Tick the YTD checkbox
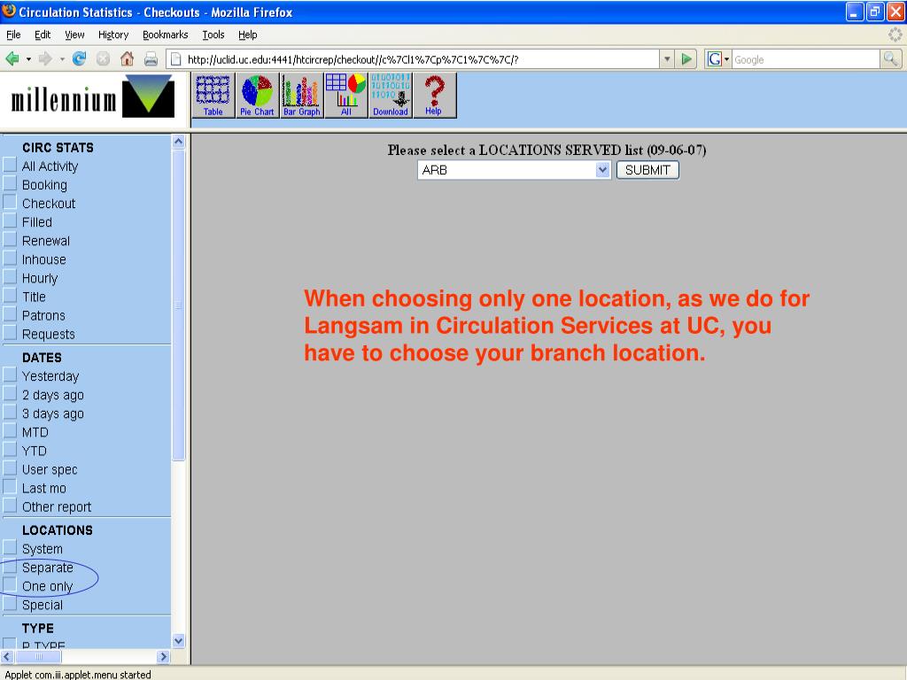The height and width of the screenshot is (680, 907). pos(10,450)
